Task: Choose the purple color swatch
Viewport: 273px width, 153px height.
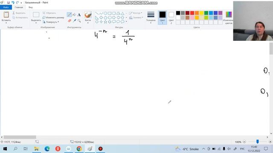Action: click(x=220, y=13)
